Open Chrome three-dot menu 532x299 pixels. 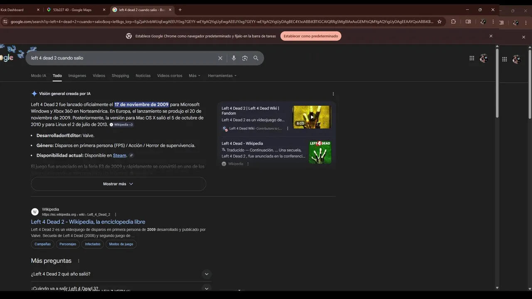493,22
